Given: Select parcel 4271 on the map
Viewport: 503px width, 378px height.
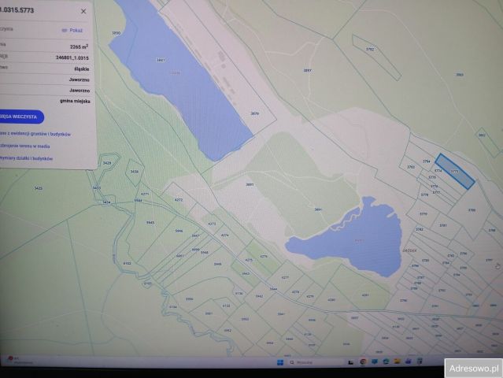Looking at the screenshot, I should pos(145,195).
